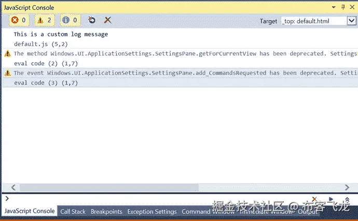
Task: Open the window position dropdown arrow in title bar
Action: coord(334,7)
